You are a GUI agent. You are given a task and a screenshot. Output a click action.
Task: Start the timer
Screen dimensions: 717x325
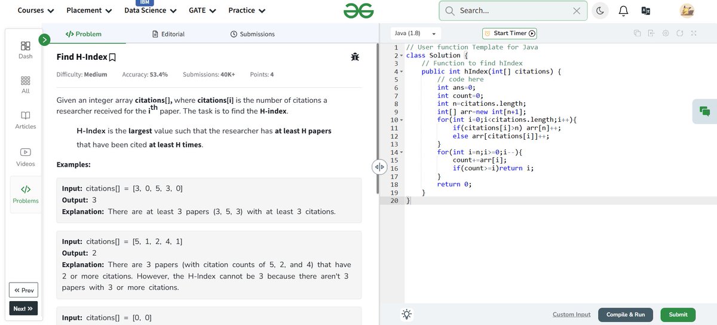510,33
